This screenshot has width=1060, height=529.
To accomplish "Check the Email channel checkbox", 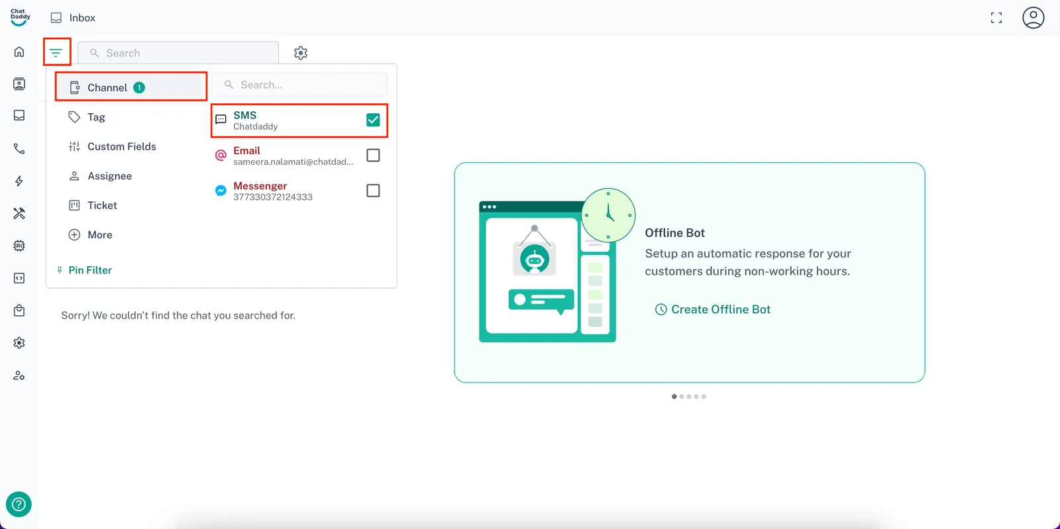I will point(373,156).
